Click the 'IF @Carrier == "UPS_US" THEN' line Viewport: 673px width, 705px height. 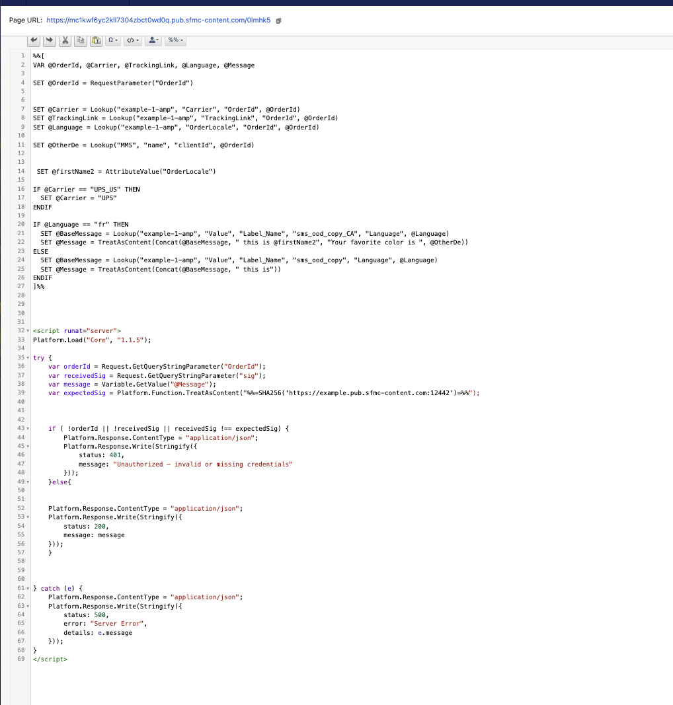pos(87,189)
